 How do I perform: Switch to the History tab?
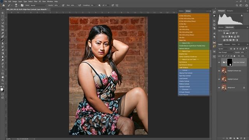[x=181, y=11]
